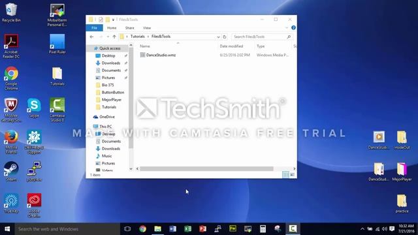Open the File tab
418x235 pixels.
94,27
